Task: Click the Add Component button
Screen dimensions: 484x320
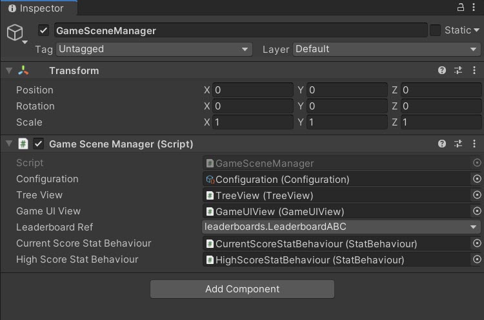Action: (242, 289)
